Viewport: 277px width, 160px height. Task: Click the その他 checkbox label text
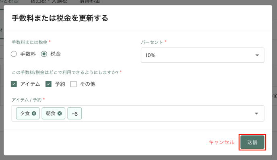click(88, 84)
